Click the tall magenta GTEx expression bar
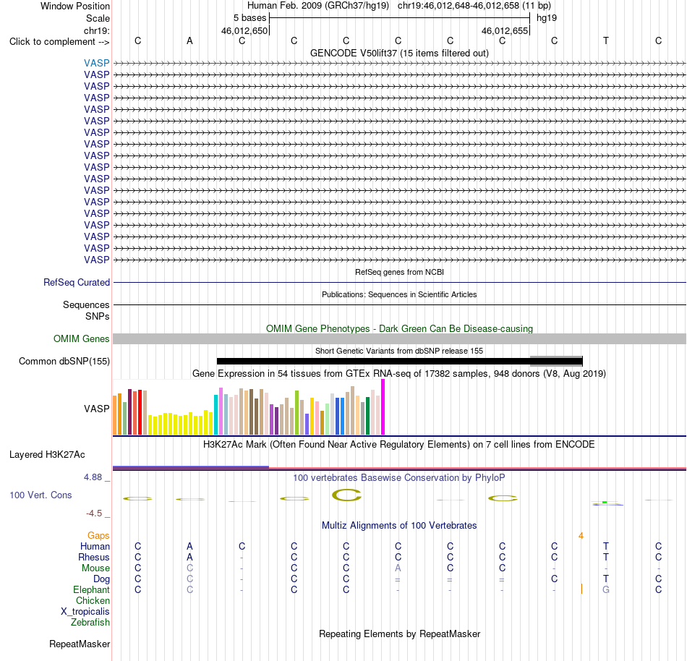Image resolution: width=687 pixels, height=661 pixels. pyautogui.click(x=383, y=407)
